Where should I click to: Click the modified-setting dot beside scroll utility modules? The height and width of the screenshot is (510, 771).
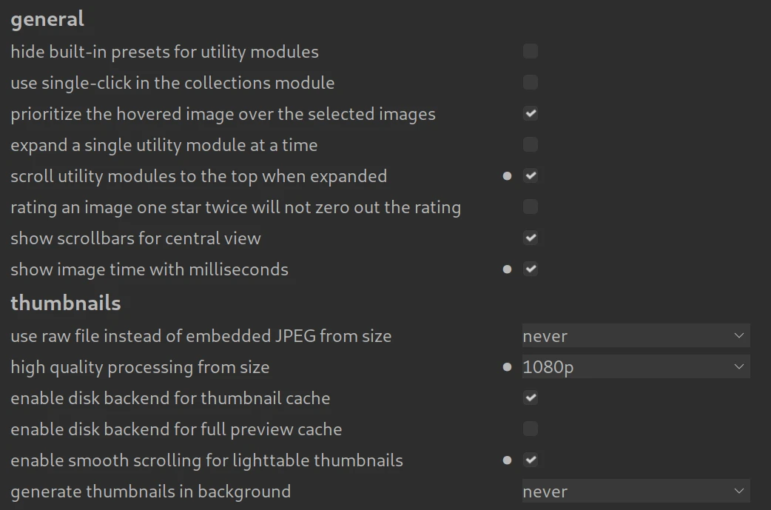click(x=507, y=176)
